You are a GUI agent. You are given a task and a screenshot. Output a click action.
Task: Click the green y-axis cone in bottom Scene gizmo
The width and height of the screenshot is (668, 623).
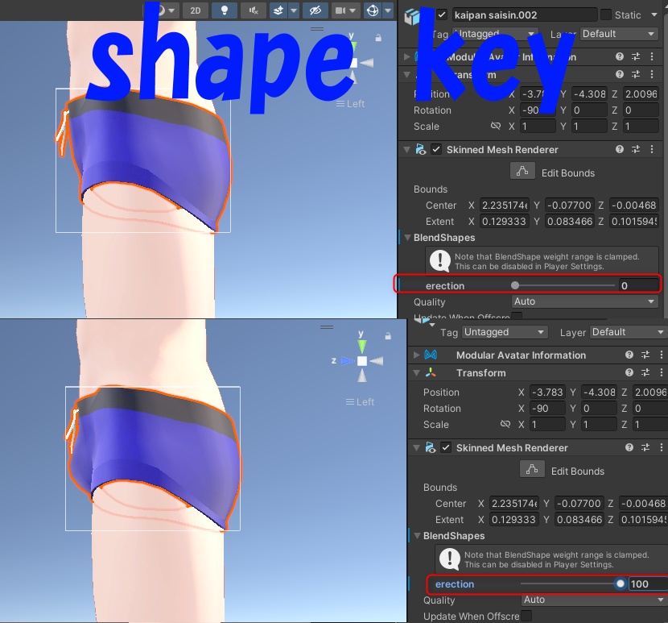coord(361,346)
